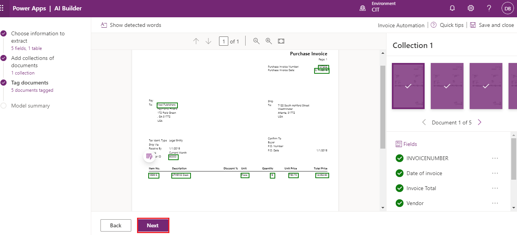This screenshot has width=517, height=235.
Task: Click the '5 documents tagged' link
Action: point(32,90)
